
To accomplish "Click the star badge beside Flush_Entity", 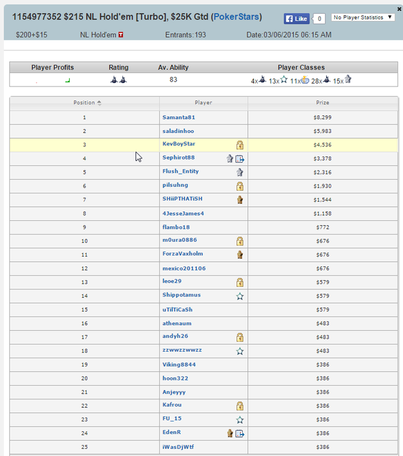I will pos(240,173).
